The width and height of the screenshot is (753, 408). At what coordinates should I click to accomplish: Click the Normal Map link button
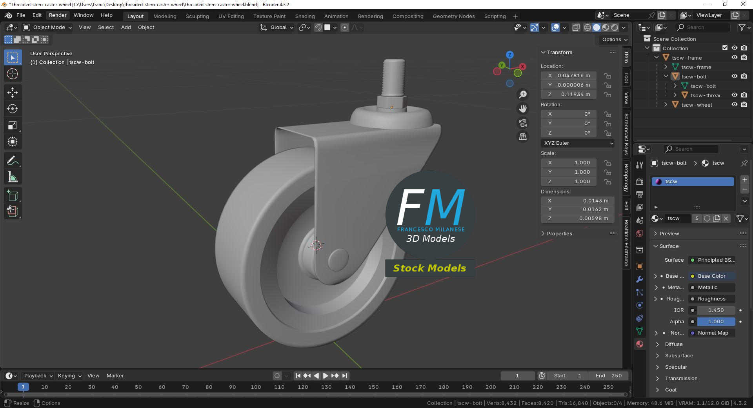712,333
